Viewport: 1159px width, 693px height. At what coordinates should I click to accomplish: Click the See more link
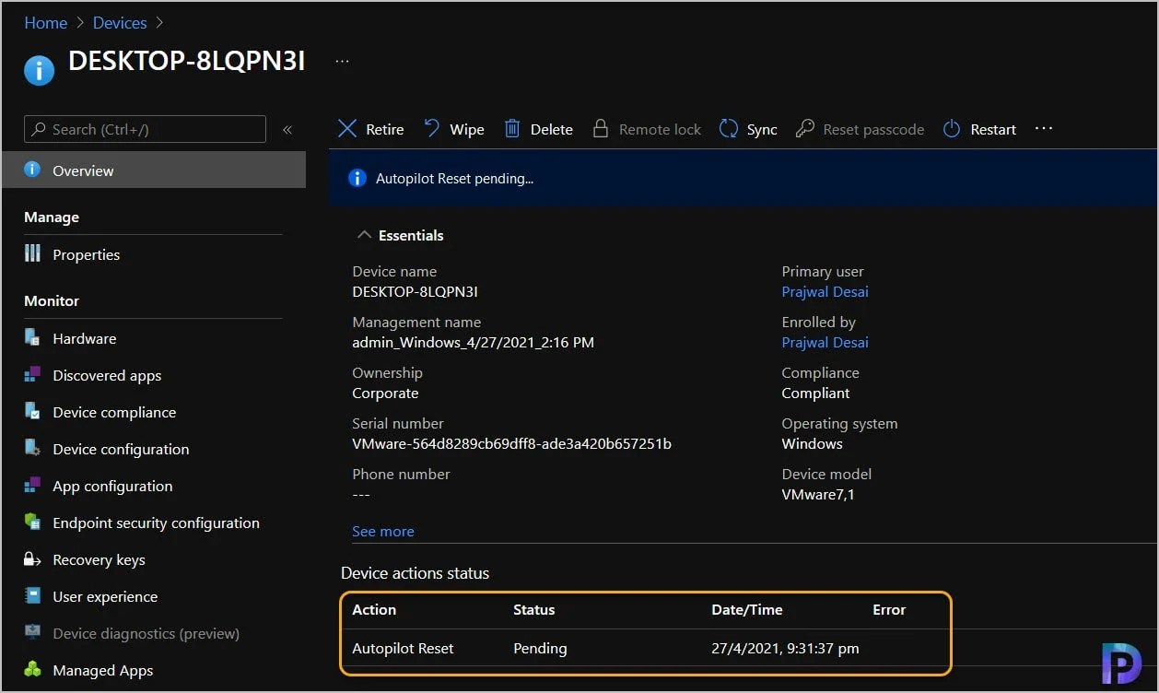pyautogui.click(x=383, y=531)
